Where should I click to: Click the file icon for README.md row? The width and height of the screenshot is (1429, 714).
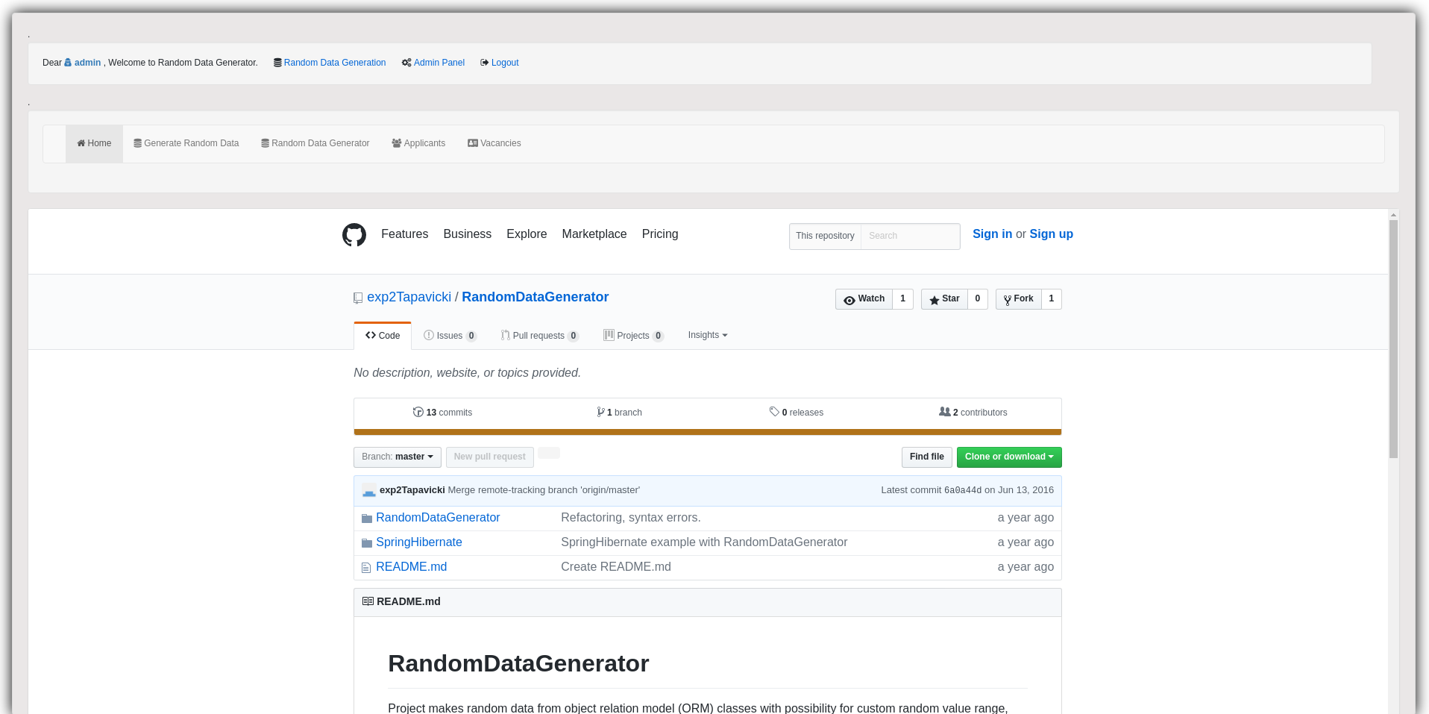tap(366, 568)
